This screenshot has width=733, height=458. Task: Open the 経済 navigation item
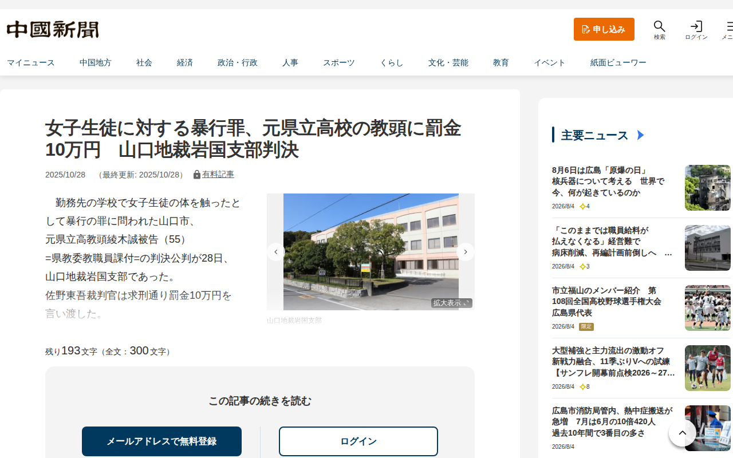tap(185, 62)
